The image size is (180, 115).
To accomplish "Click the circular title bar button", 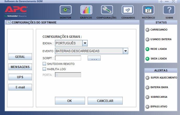I will [x=161, y=2].
